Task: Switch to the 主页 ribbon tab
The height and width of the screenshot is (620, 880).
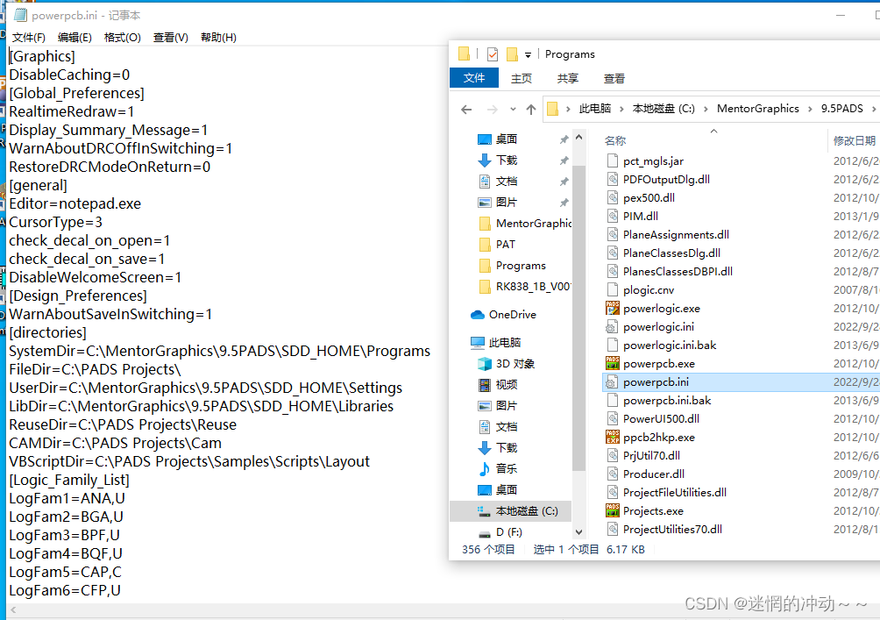Action: coord(522,79)
